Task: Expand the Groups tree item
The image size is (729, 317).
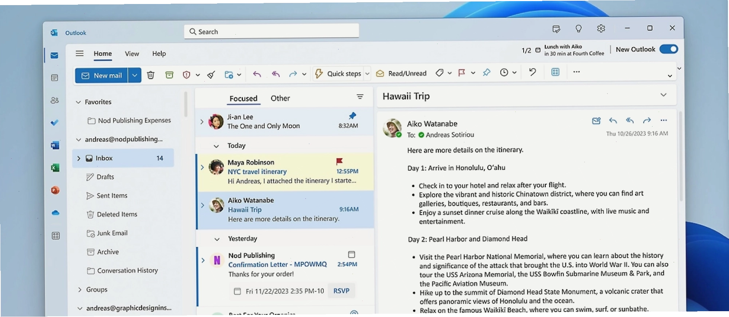Action: [80, 290]
